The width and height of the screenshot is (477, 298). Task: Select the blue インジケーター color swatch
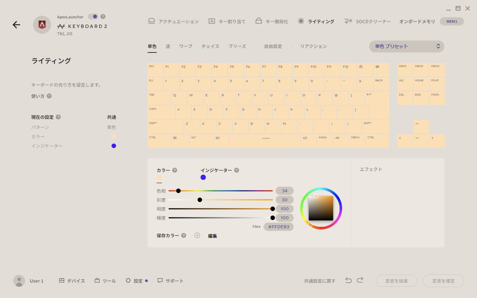click(x=203, y=177)
